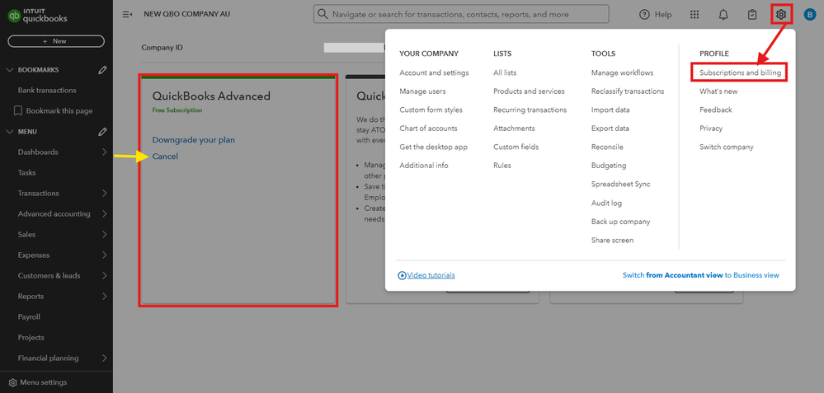Select Back up company
Image resolution: width=824 pixels, height=393 pixels.
pyautogui.click(x=620, y=222)
